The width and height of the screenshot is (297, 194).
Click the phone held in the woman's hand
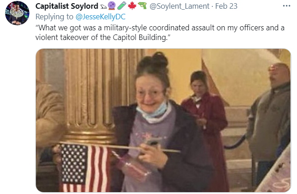point(153,143)
